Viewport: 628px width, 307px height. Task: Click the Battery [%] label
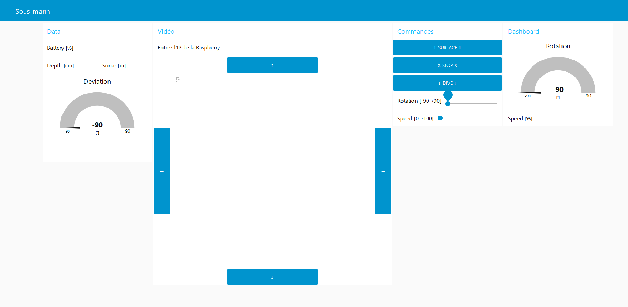tap(60, 48)
